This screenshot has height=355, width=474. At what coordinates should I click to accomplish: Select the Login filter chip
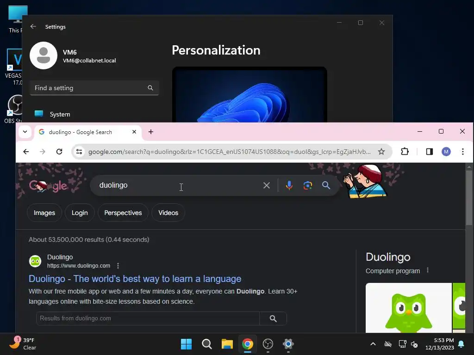click(x=80, y=213)
